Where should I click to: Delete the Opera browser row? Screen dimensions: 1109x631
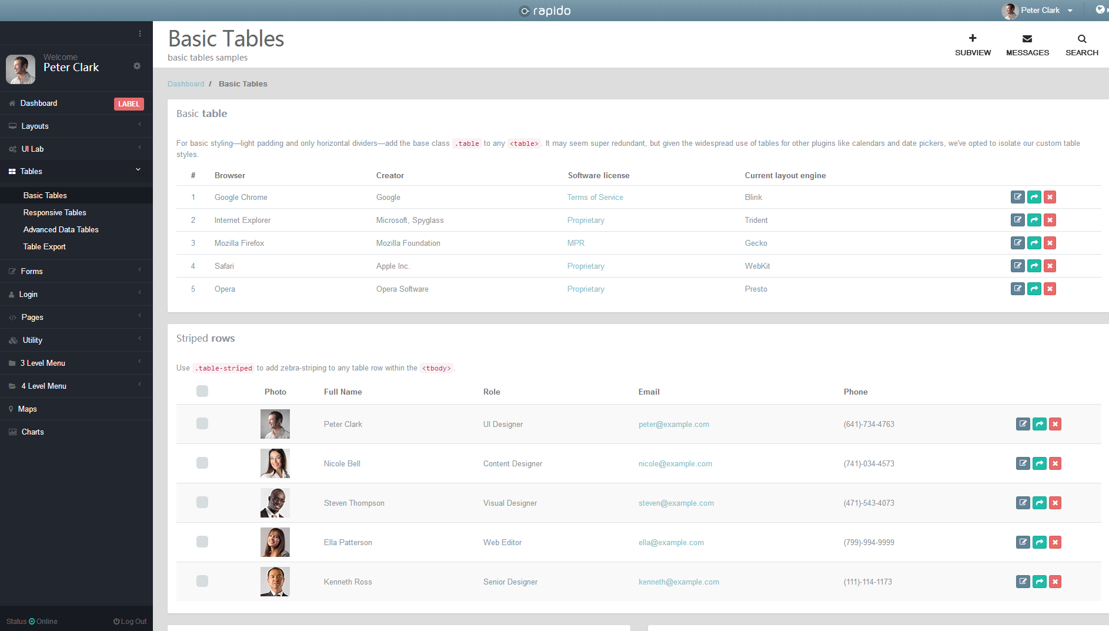pyautogui.click(x=1050, y=289)
